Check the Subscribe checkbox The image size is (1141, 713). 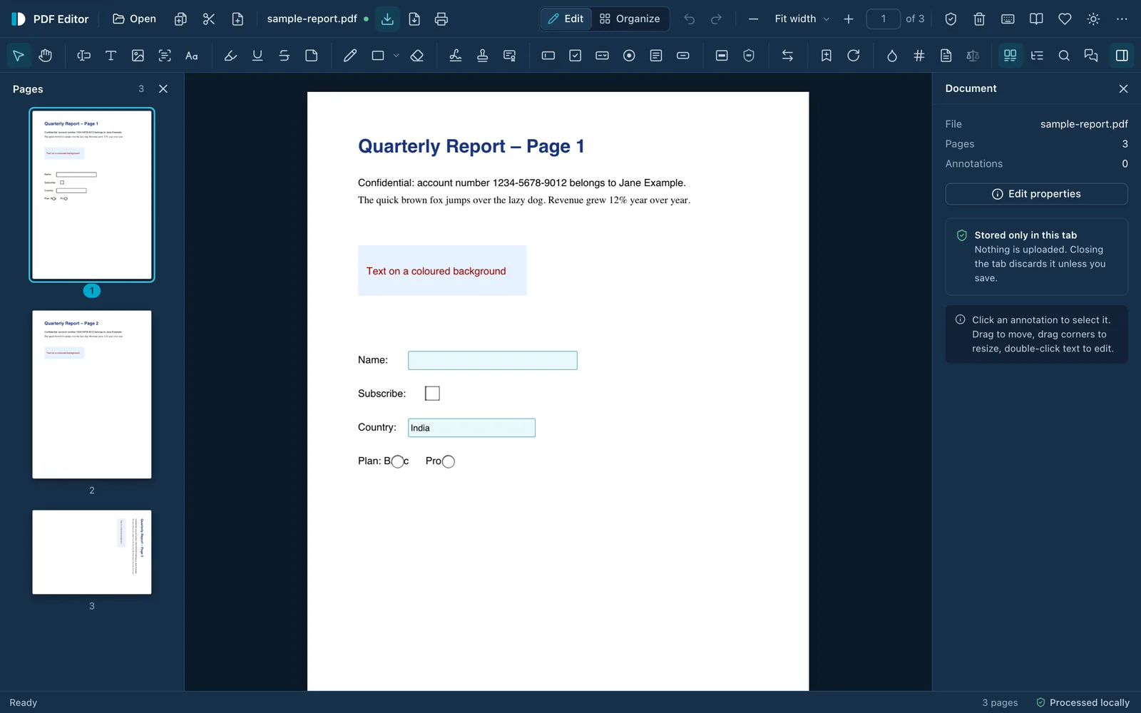[x=432, y=394]
